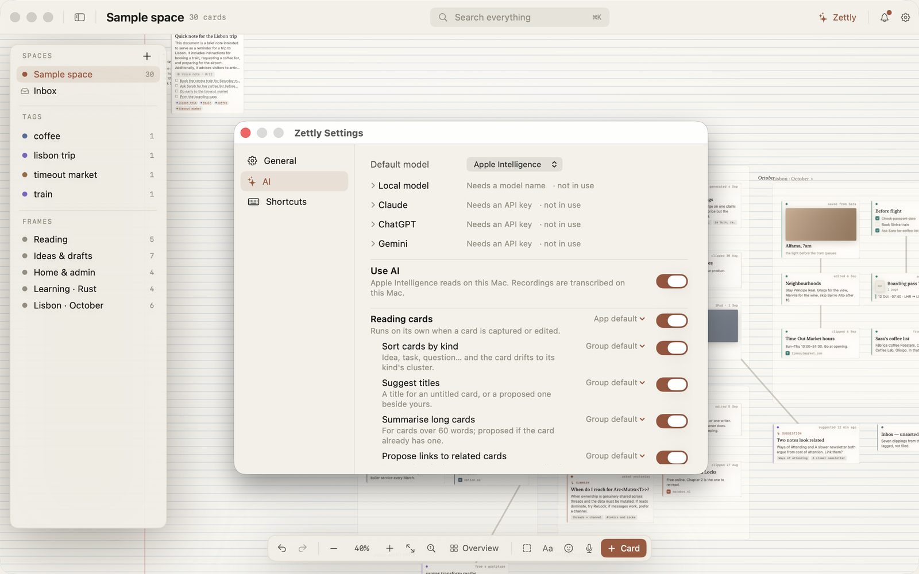Toggle Summarise long cards switch
919x574 pixels.
point(672,421)
